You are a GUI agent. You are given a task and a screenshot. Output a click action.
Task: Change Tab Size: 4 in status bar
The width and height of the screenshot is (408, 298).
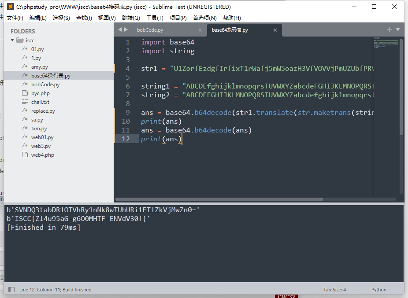tap(334, 290)
